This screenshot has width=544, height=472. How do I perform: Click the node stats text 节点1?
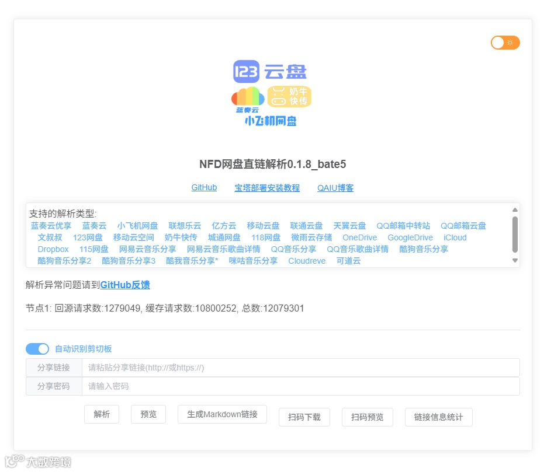point(165,308)
